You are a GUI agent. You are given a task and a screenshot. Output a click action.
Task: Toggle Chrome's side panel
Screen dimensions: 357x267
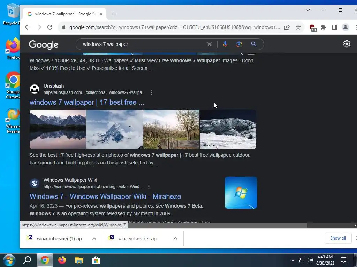pos(334,27)
